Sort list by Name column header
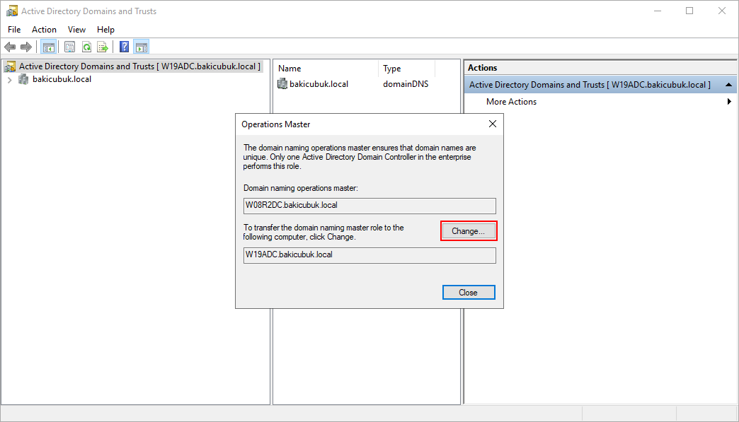The width and height of the screenshot is (739, 422). [x=326, y=69]
